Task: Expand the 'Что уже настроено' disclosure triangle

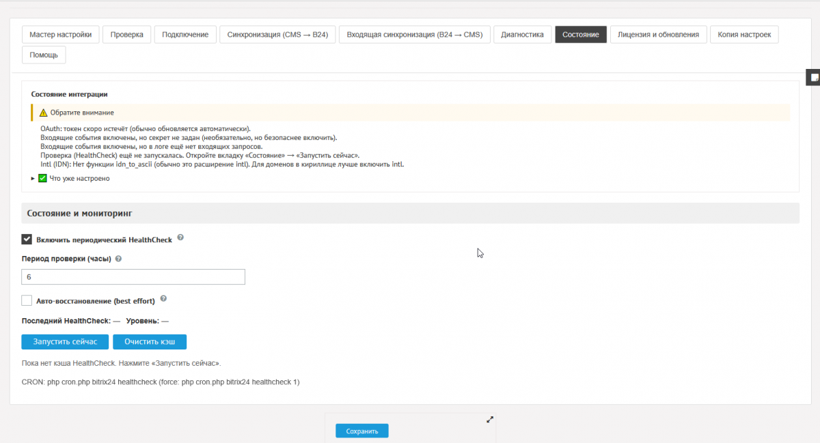Action: [33, 179]
